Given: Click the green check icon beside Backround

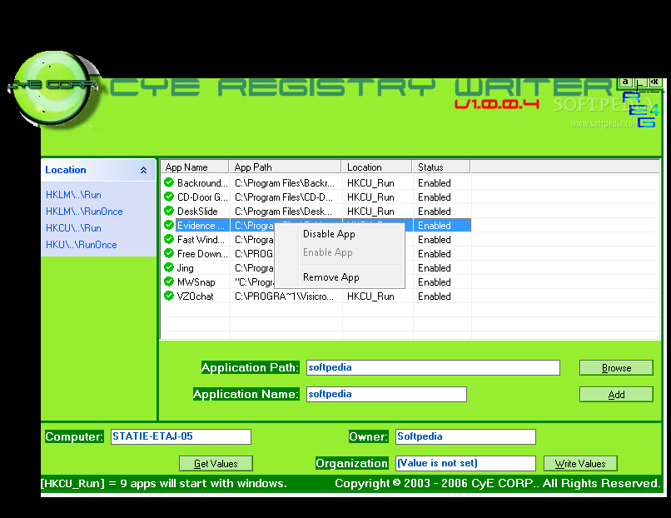Looking at the screenshot, I should (169, 182).
